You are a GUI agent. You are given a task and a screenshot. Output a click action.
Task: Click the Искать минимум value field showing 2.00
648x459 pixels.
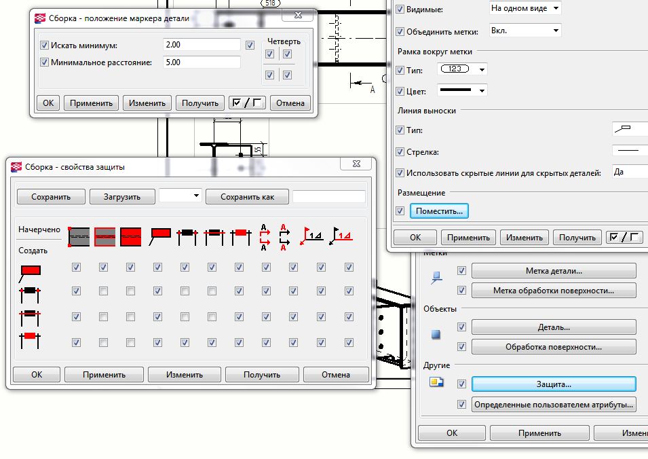(x=202, y=45)
